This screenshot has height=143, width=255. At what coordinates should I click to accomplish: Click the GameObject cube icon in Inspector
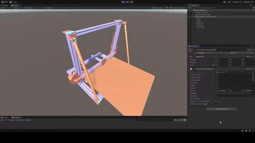(190, 50)
